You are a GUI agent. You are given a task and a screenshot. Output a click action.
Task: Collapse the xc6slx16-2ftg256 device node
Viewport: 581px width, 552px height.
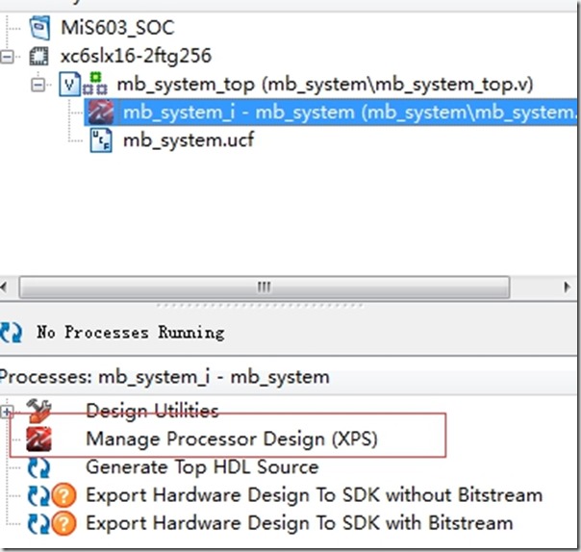pyautogui.click(x=8, y=57)
